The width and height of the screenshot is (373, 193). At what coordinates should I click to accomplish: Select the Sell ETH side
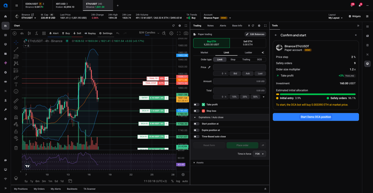point(248,43)
